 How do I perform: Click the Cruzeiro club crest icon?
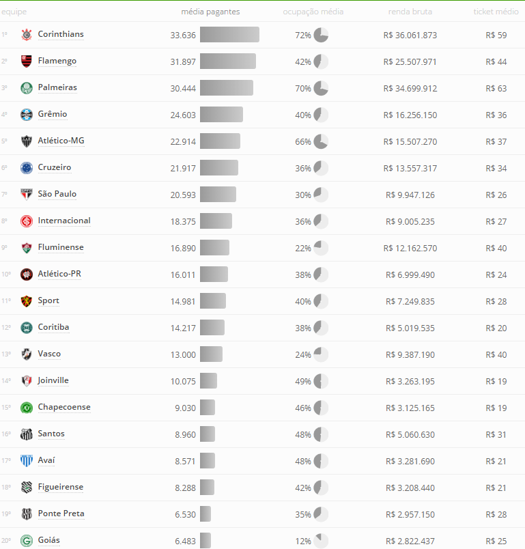(x=27, y=168)
